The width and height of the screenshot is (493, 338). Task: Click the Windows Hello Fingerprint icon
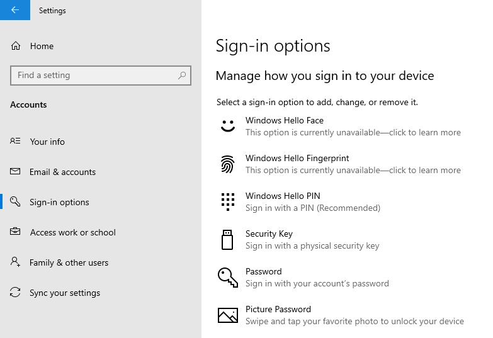point(228,164)
